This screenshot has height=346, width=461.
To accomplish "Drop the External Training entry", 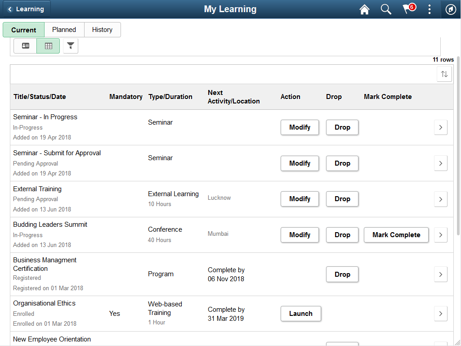I will click(342, 199).
